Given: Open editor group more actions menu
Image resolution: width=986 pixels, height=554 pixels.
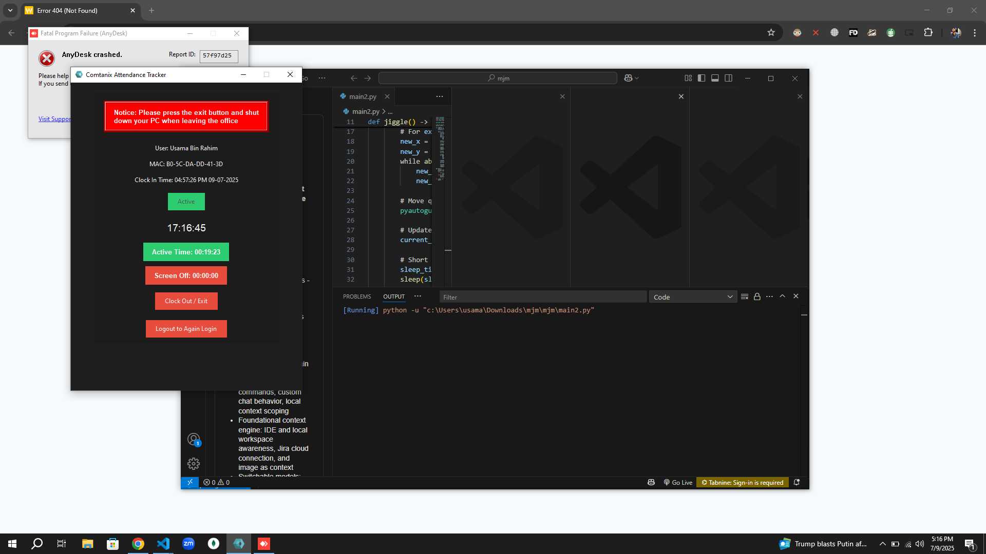Looking at the screenshot, I should coord(440,96).
